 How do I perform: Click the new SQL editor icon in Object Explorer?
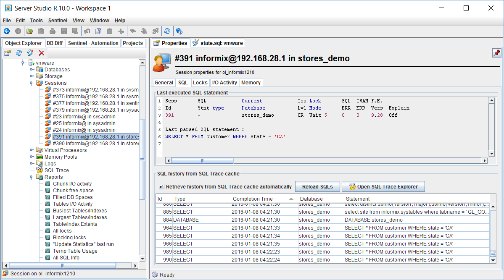[x=30, y=53]
